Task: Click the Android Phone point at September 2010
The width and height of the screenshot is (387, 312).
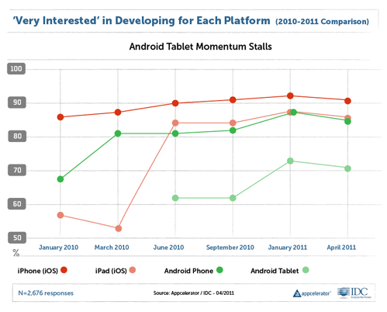Action: point(233,130)
